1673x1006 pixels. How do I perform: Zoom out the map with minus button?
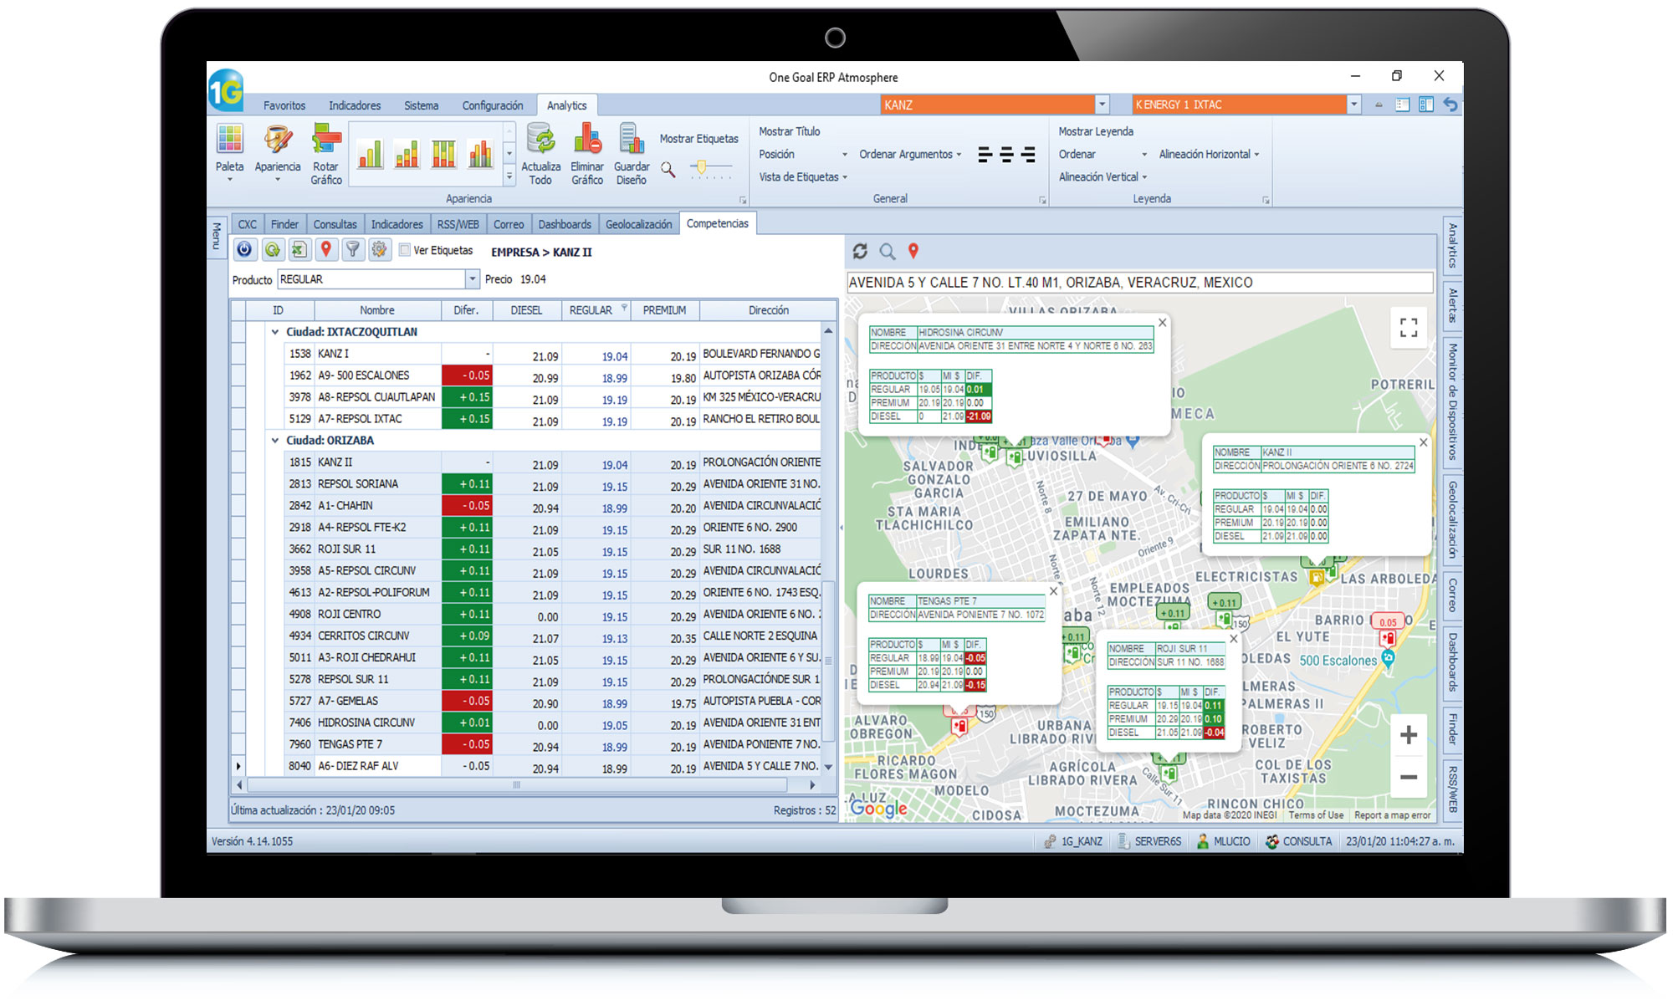click(x=1409, y=777)
